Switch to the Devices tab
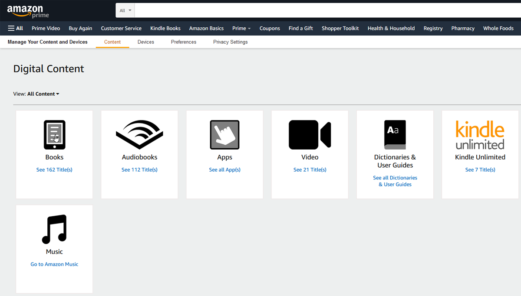 (145, 42)
